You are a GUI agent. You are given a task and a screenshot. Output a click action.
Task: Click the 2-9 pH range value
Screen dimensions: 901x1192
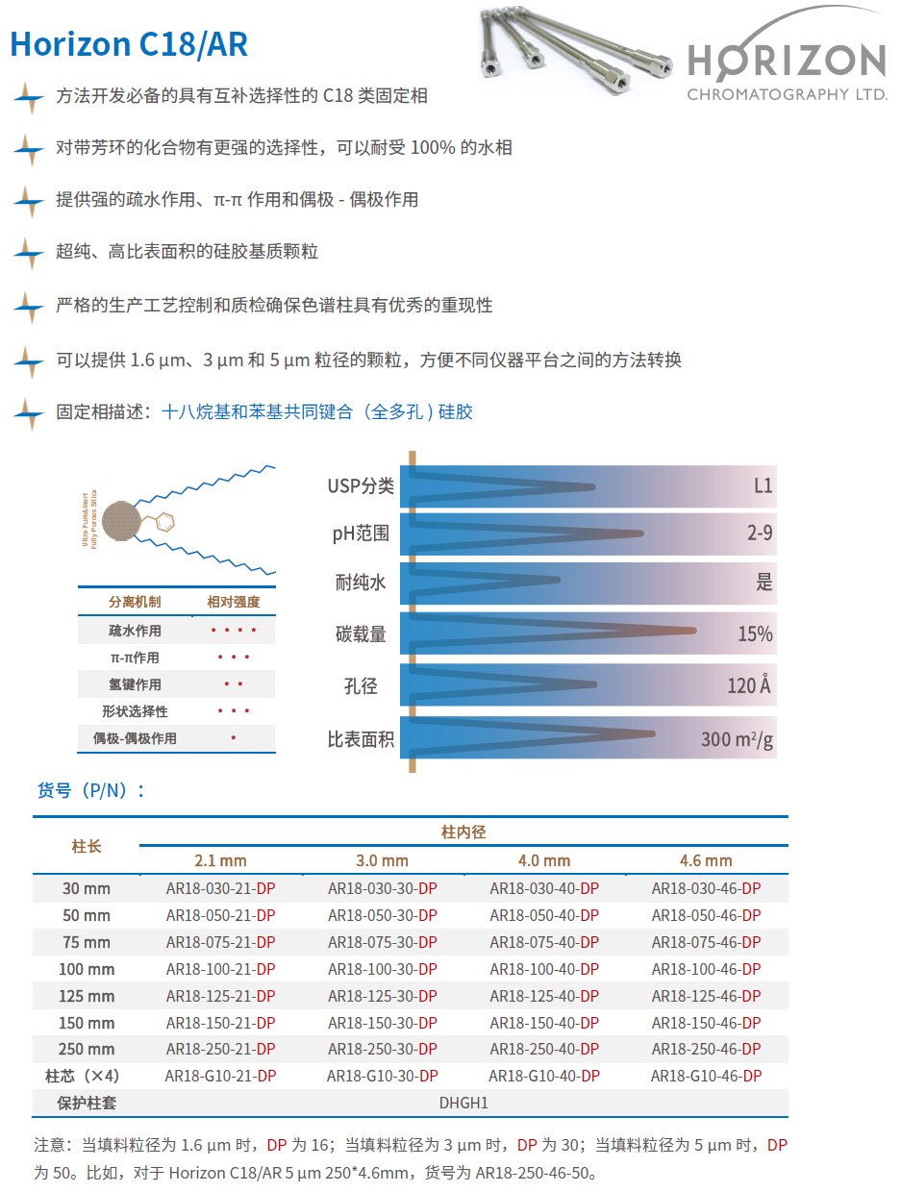pyautogui.click(x=760, y=533)
